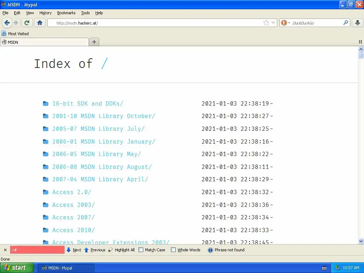Click the search magnifier in DuckDuckGo box

(346, 23)
